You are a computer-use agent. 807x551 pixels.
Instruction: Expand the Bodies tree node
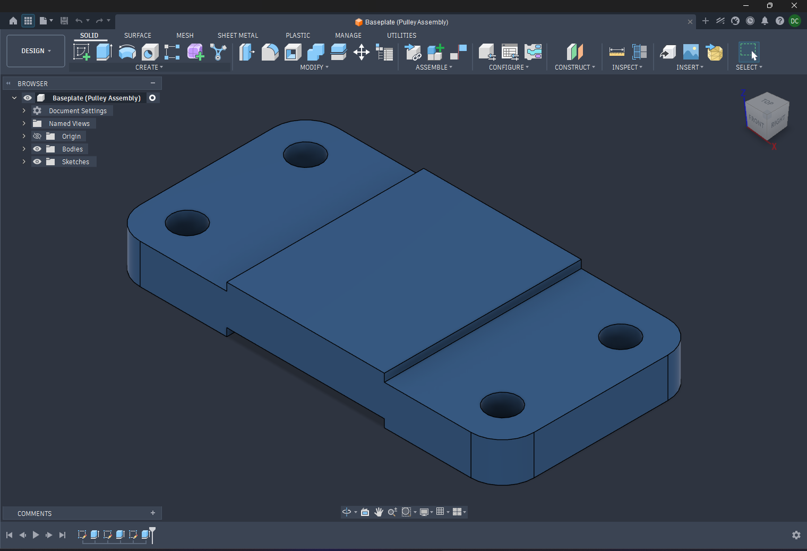24,149
